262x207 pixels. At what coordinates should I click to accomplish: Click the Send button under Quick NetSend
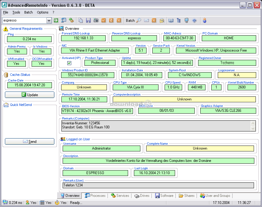(29, 142)
